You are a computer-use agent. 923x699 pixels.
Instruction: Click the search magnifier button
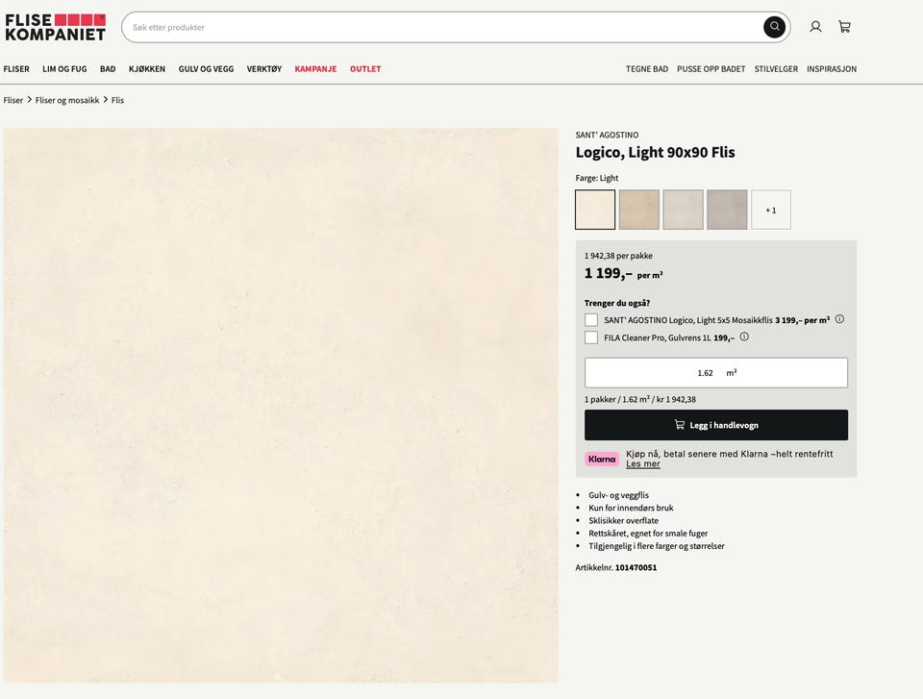click(774, 27)
